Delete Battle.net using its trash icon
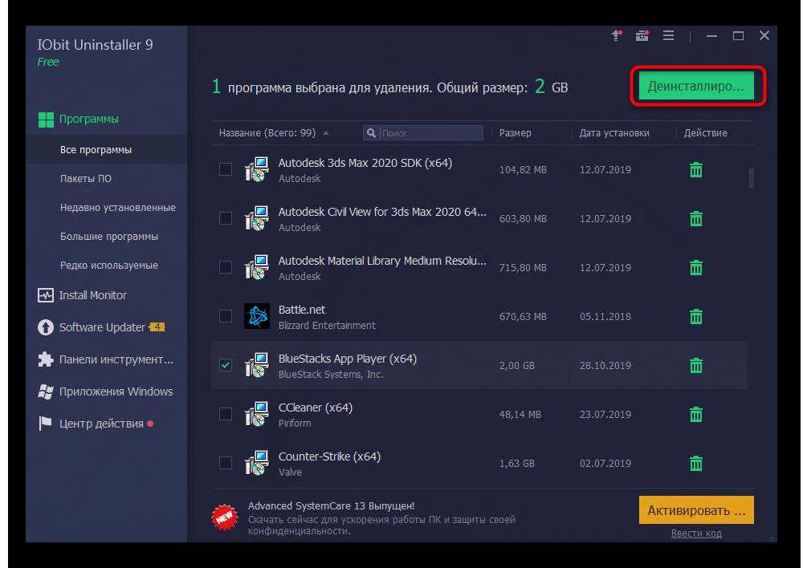 696,317
